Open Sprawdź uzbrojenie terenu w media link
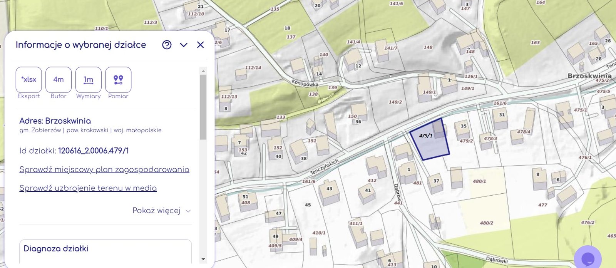Viewport: 616px width, 268px height. click(88, 188)
